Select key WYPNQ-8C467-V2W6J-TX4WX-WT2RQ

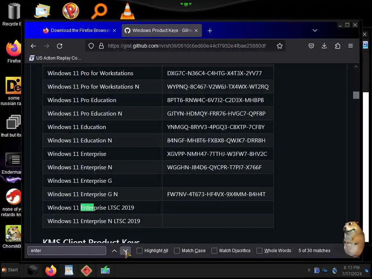218,87
